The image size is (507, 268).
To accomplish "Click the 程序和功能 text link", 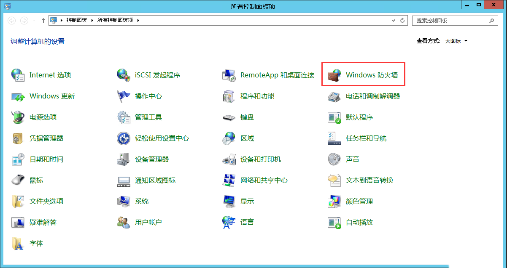I will click(x=257, y=96).
